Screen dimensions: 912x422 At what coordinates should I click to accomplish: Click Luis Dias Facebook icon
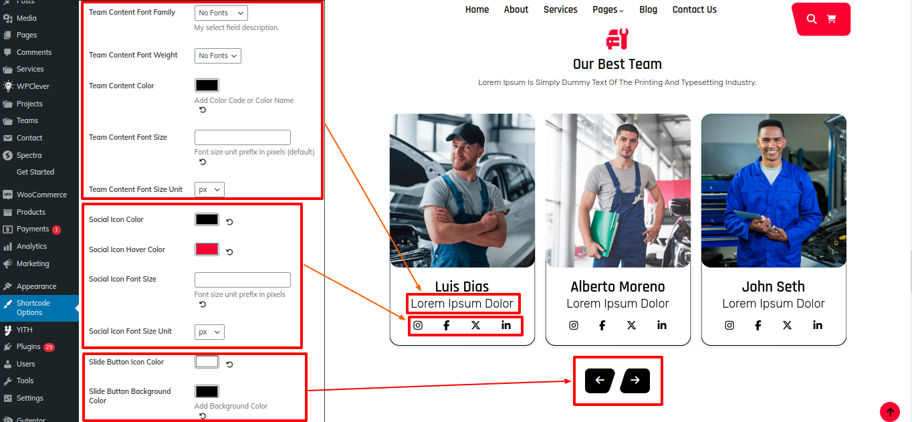tap(447, 325)
